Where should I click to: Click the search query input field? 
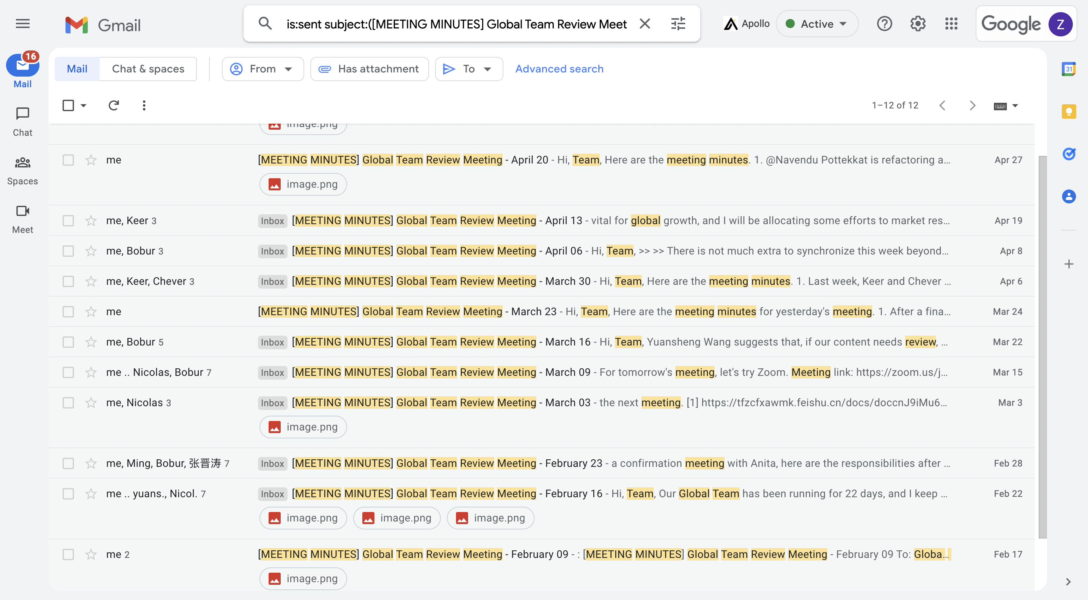[x=456, y=24]
